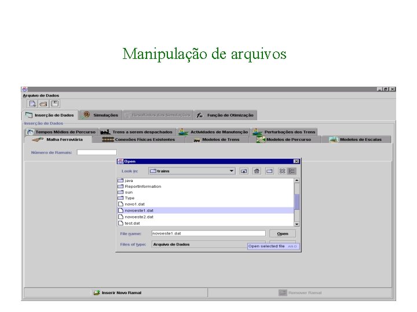Image resolution: width=417 pixels, height=312 pixels.
Task: Expand the Look in trains dropdown
Action: pyautogui.click(x=232, y=171)
